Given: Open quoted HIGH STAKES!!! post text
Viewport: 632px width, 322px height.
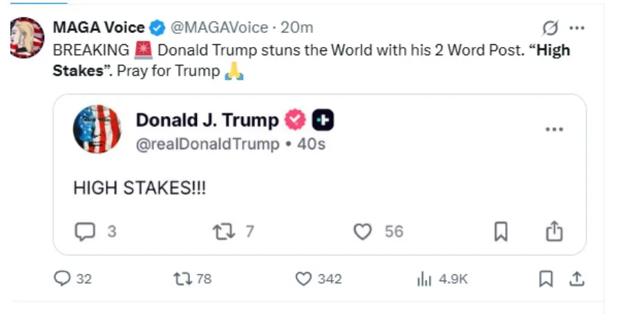Looking at the screenshot, I should pos(140,188).
